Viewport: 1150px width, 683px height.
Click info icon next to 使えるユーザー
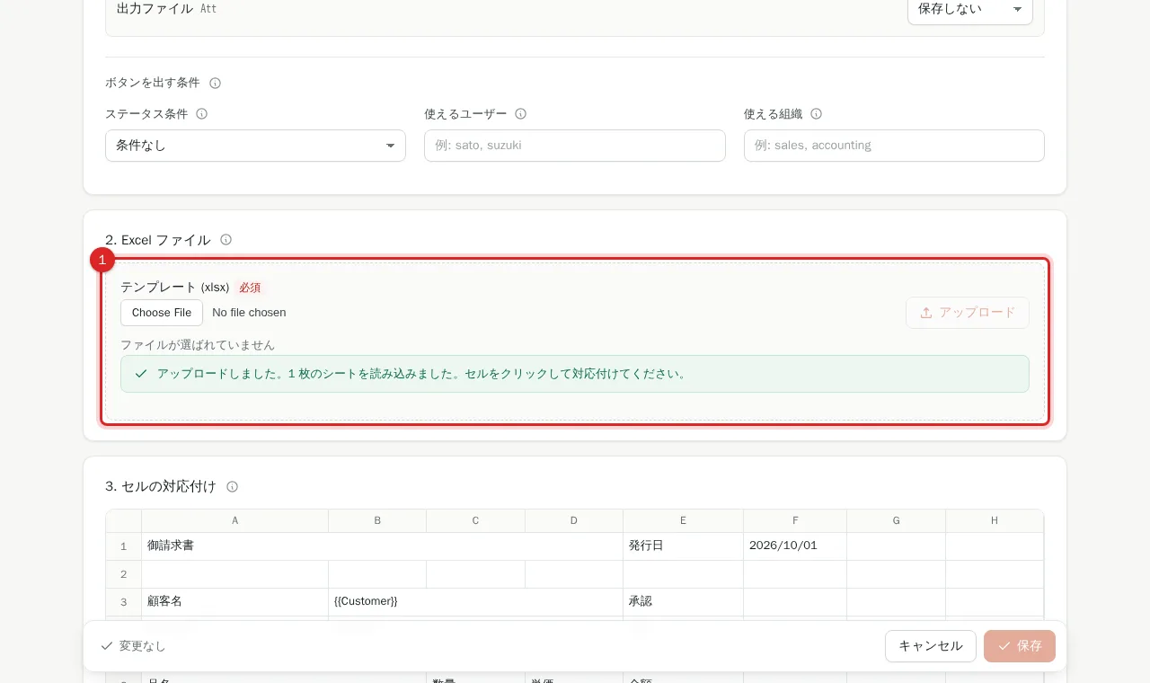tap(521, 114)
